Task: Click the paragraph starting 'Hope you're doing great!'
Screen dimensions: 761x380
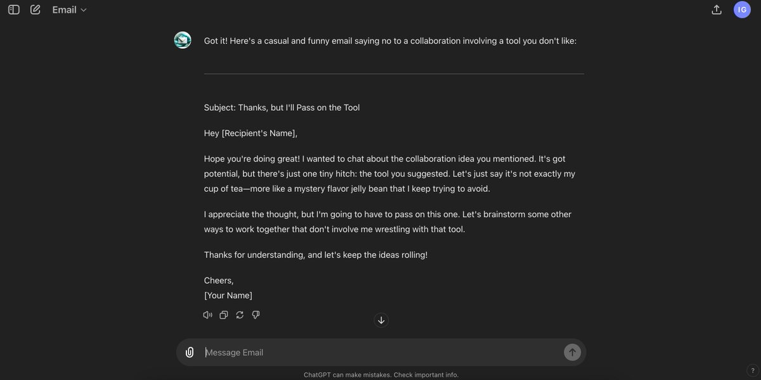Action: click(389, 174)
